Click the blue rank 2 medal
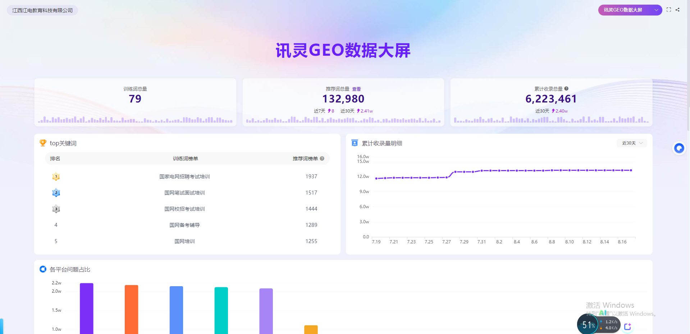Viewport: 690px width, 334px height. (56, 193)
